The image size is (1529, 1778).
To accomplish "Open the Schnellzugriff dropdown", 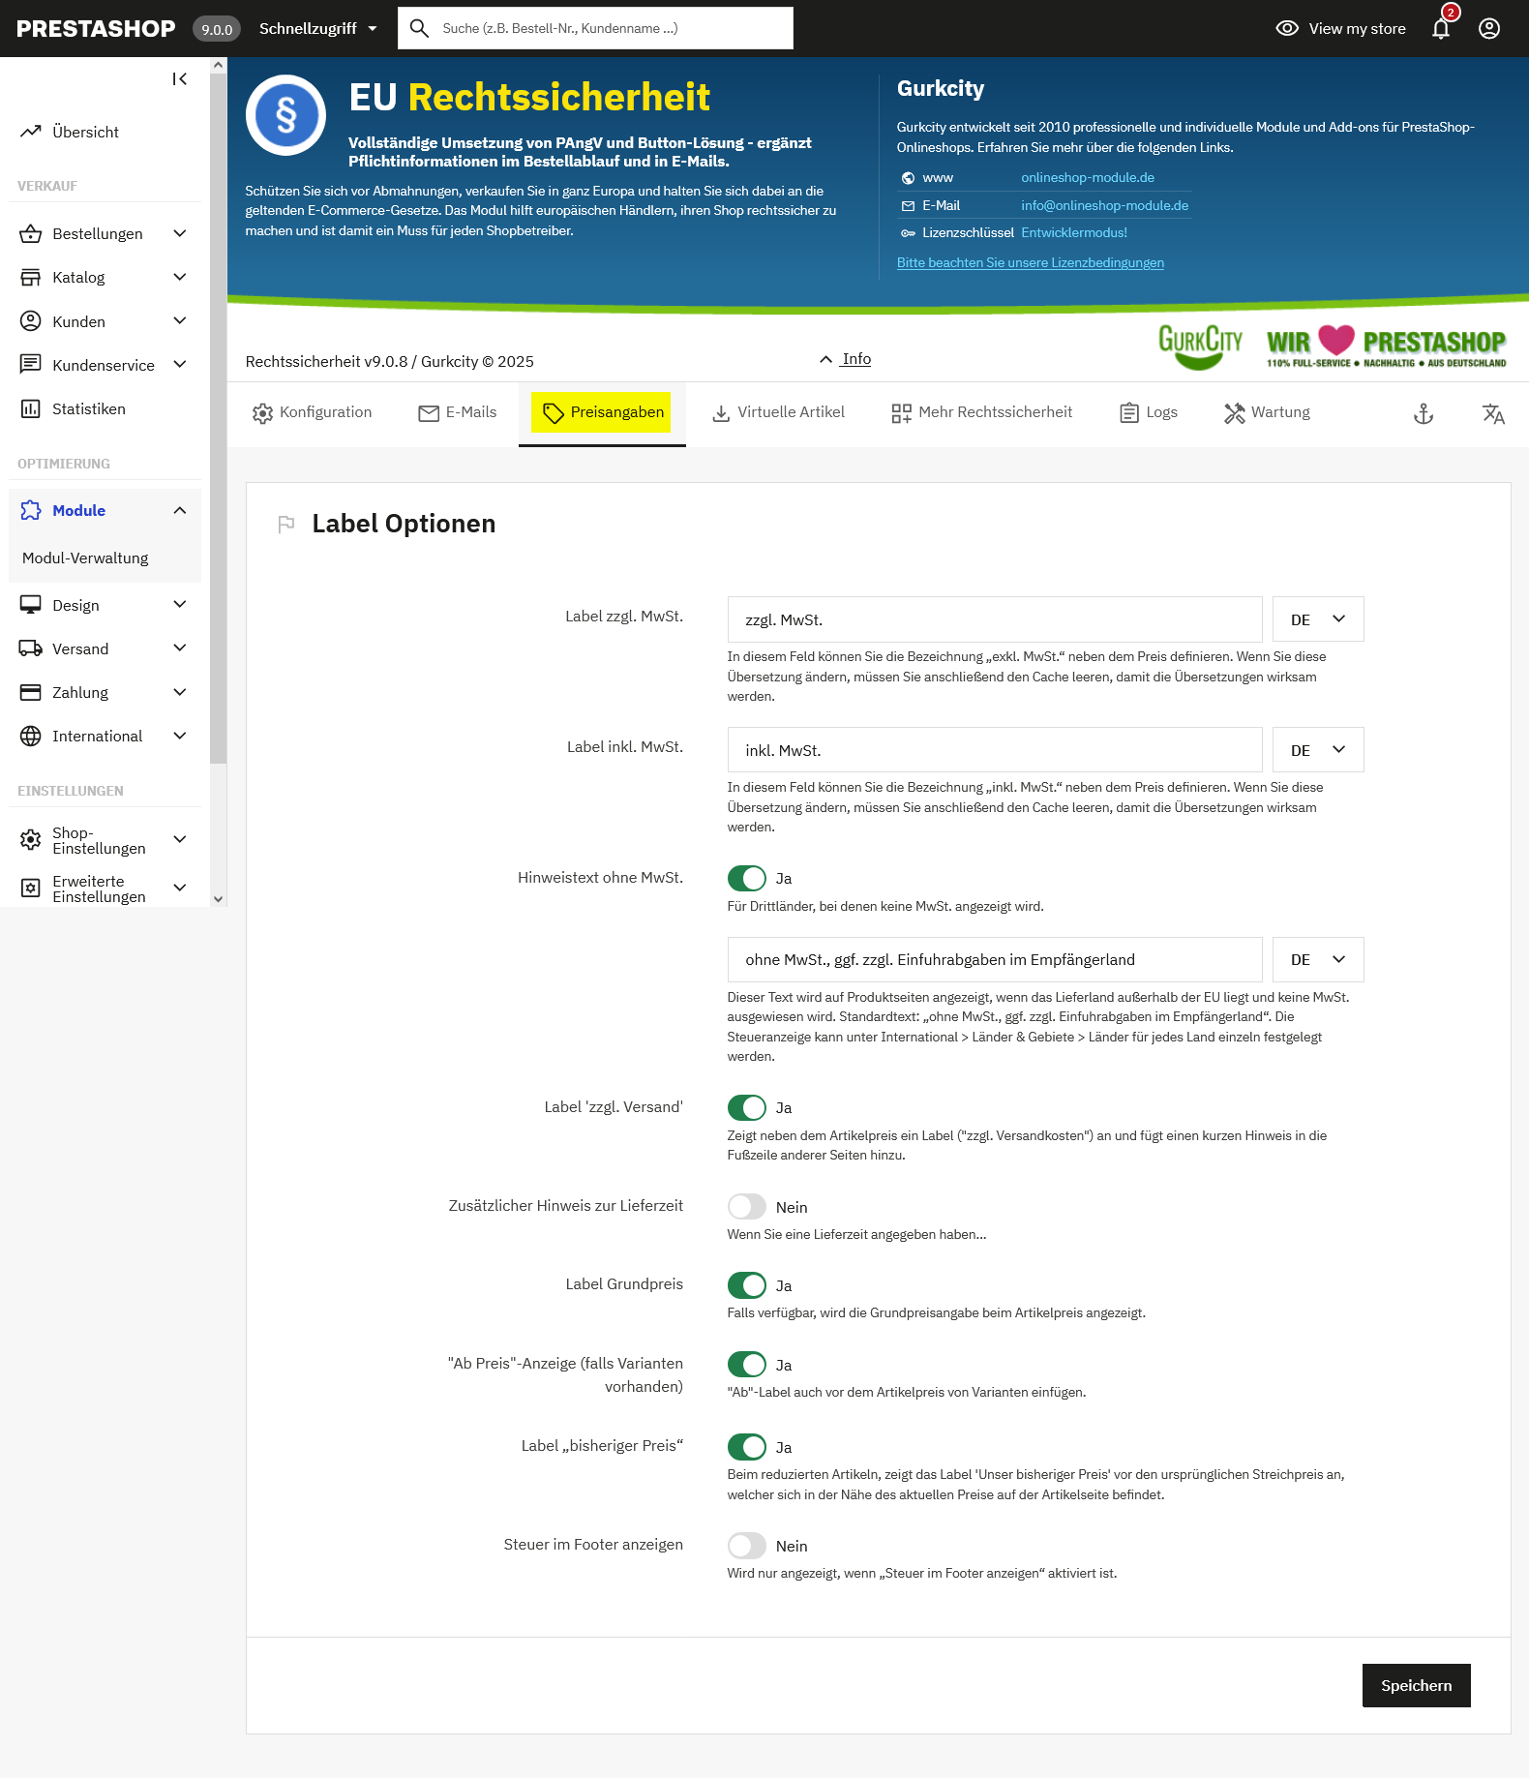I will (x=317, y=29).
